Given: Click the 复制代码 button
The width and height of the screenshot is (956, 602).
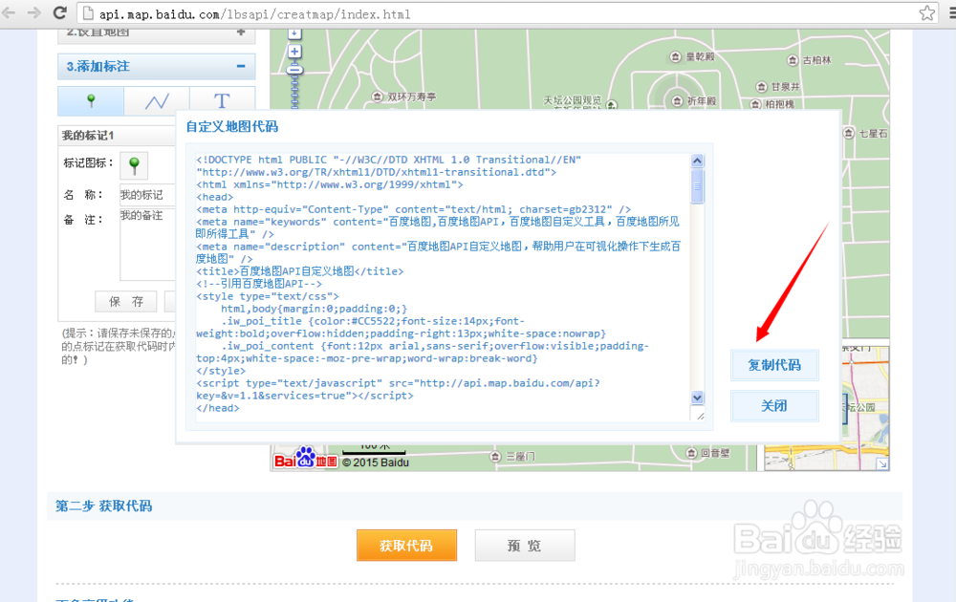Looking at the screenshot, I should 774,365.
